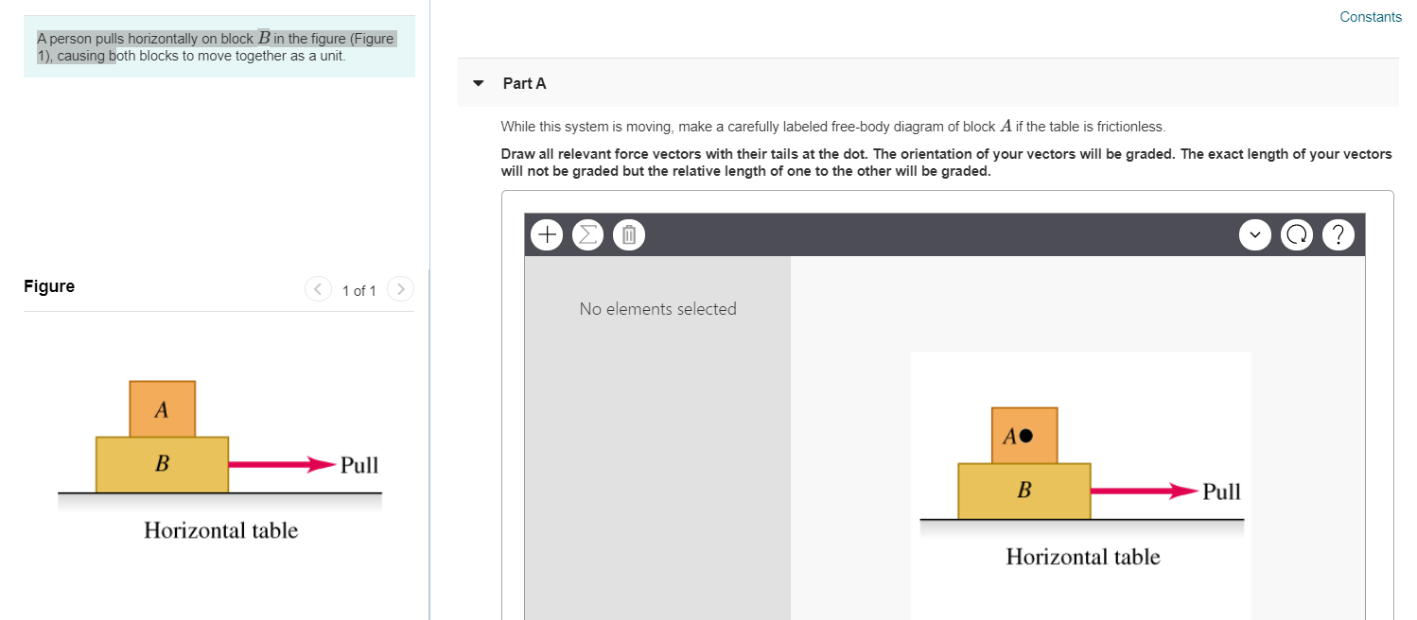
Task: Open help for the drawing tool
Action: [x=1338, y=233]
